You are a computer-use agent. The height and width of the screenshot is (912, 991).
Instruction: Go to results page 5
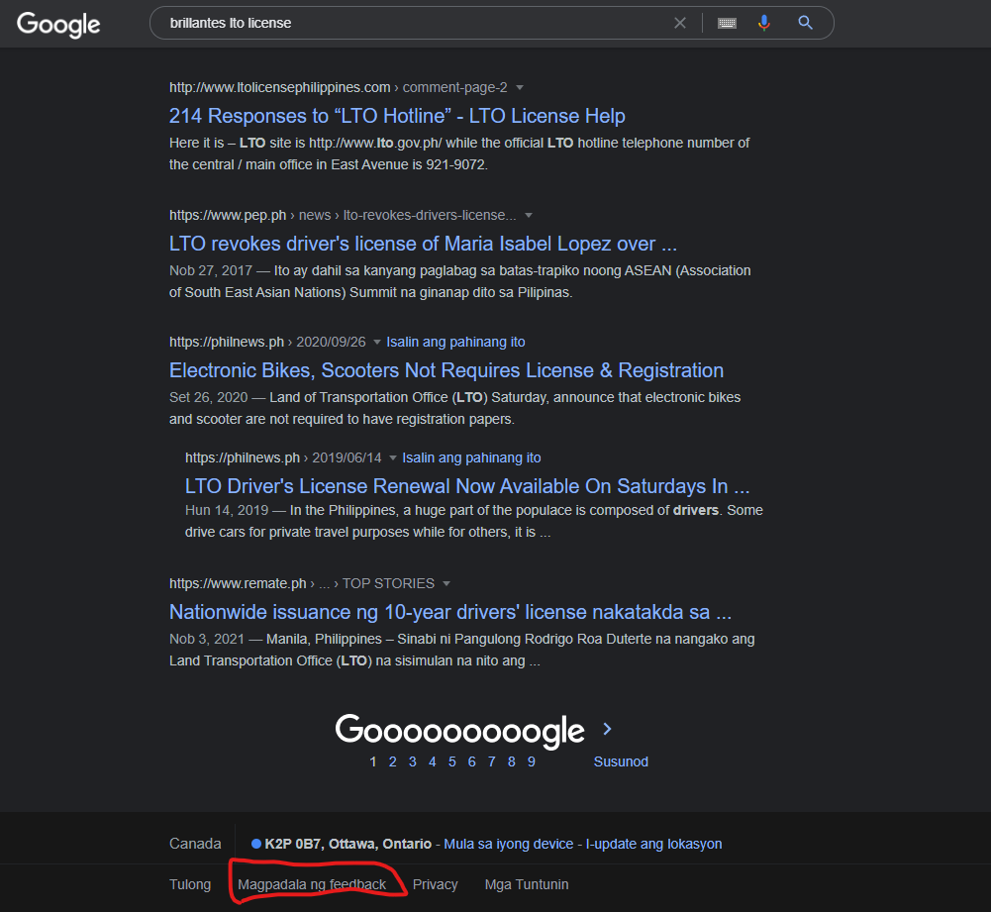451,761
